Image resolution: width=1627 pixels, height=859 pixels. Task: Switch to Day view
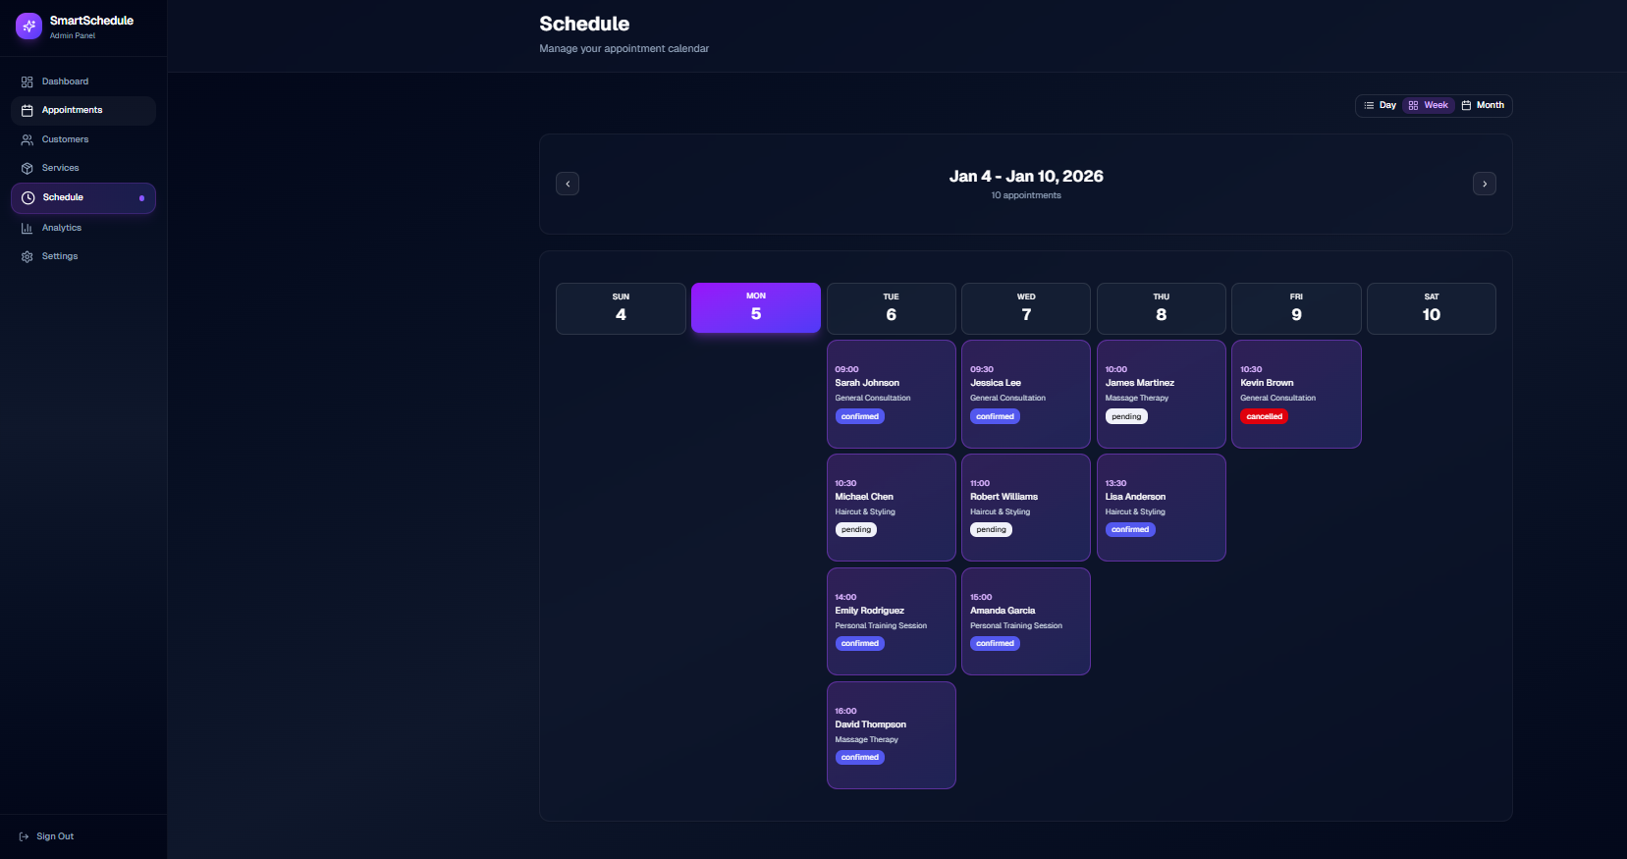(x=1380, y=105)
